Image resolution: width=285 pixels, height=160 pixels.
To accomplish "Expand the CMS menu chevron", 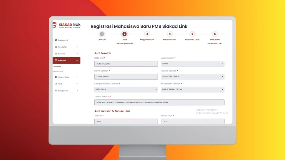I will tap(77, 84).
